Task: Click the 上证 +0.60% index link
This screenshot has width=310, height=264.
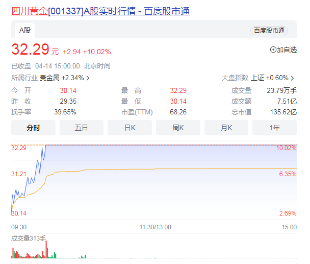Action: (270, 78)
